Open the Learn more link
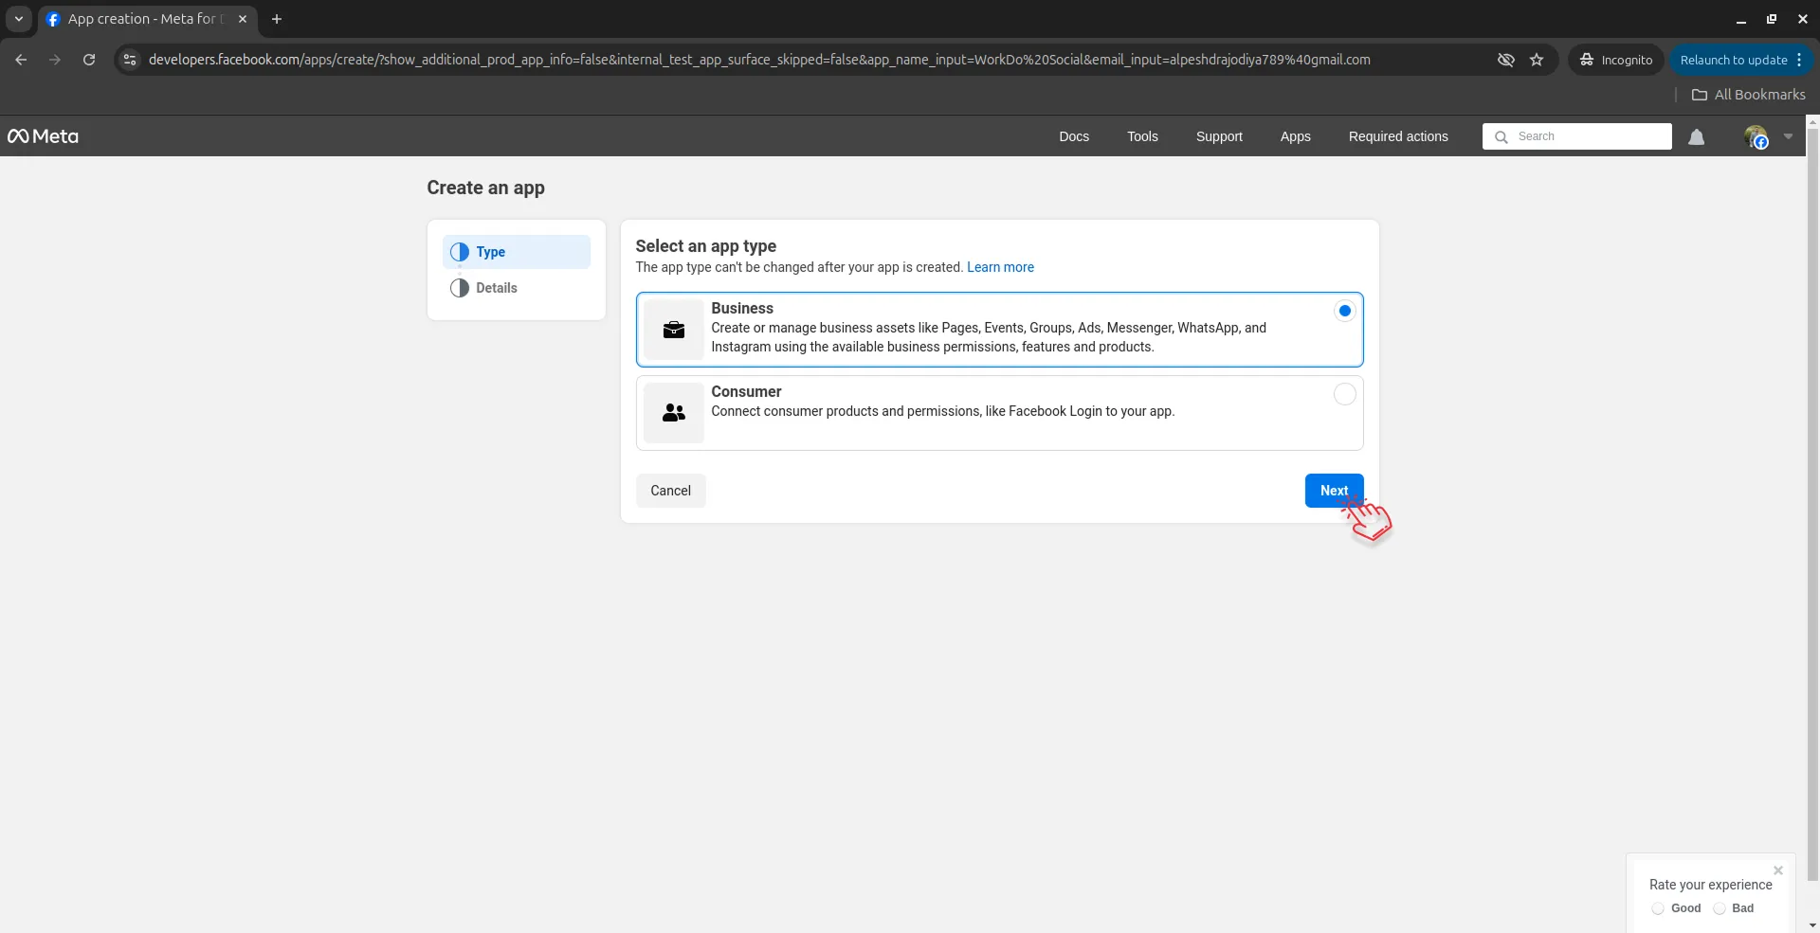This screenshot has width=1820, height=933. 1000,267
